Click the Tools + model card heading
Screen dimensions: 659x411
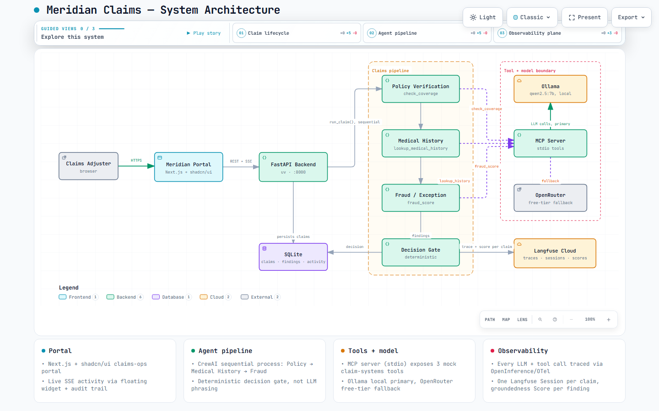click(x=373, y=351)
